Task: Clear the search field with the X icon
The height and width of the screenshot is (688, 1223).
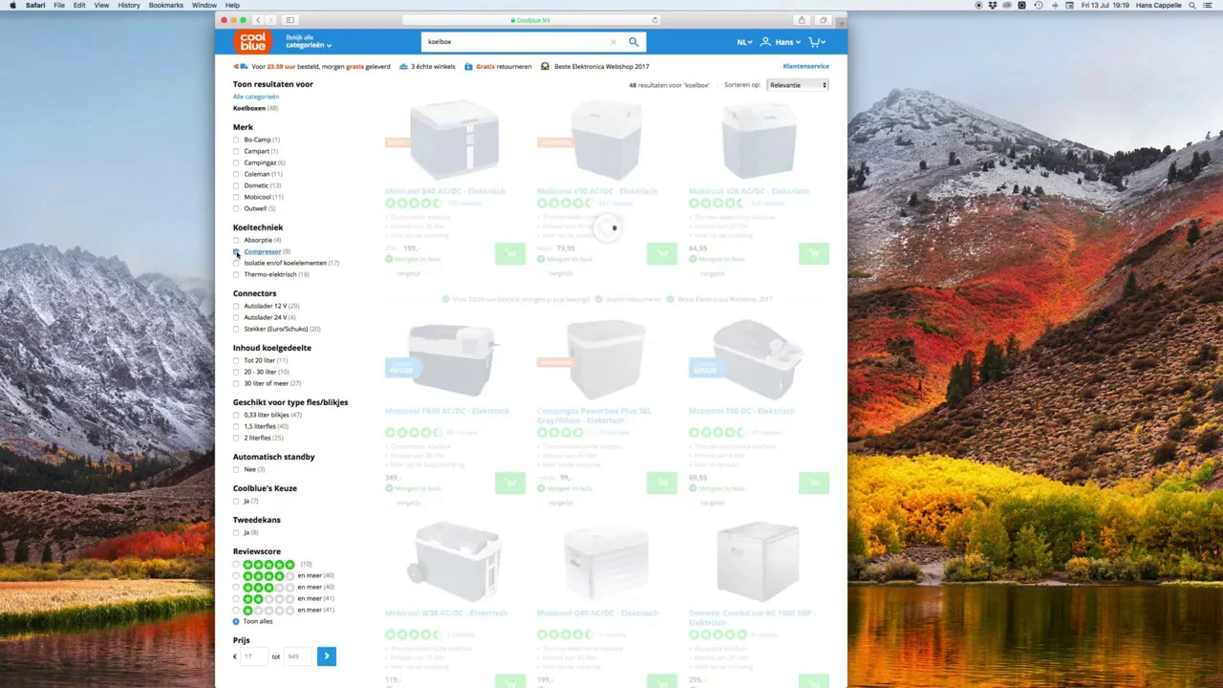Action: coord(613,42)
